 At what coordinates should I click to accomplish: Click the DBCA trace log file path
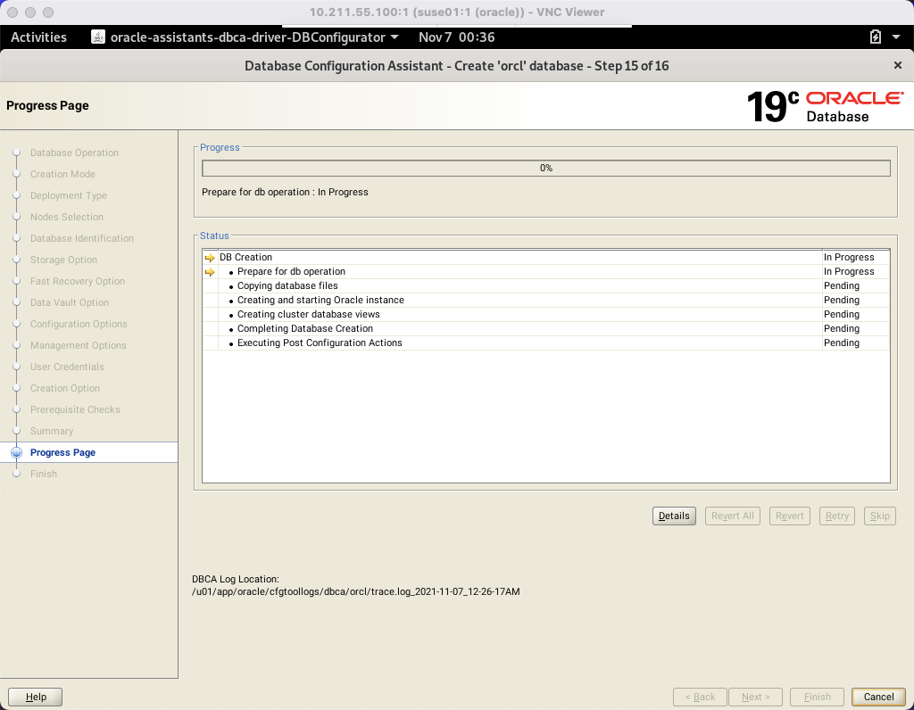click(x=355, y=591)
